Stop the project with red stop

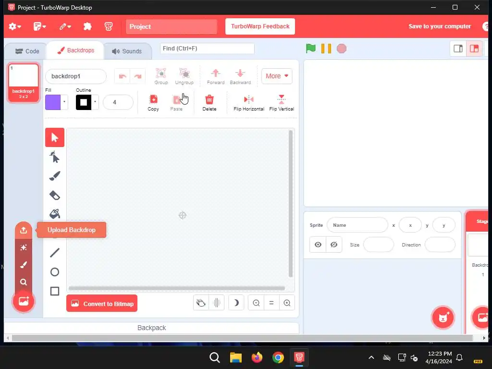click(x=342, y=49)
